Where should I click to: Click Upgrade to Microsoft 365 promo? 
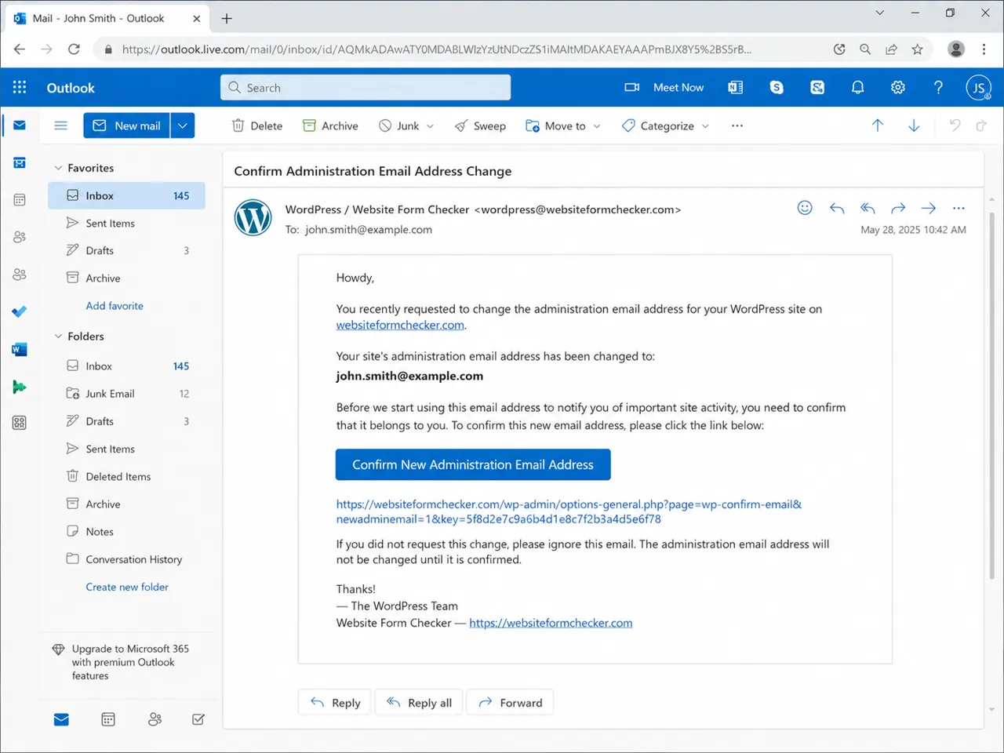click(122, 662)
